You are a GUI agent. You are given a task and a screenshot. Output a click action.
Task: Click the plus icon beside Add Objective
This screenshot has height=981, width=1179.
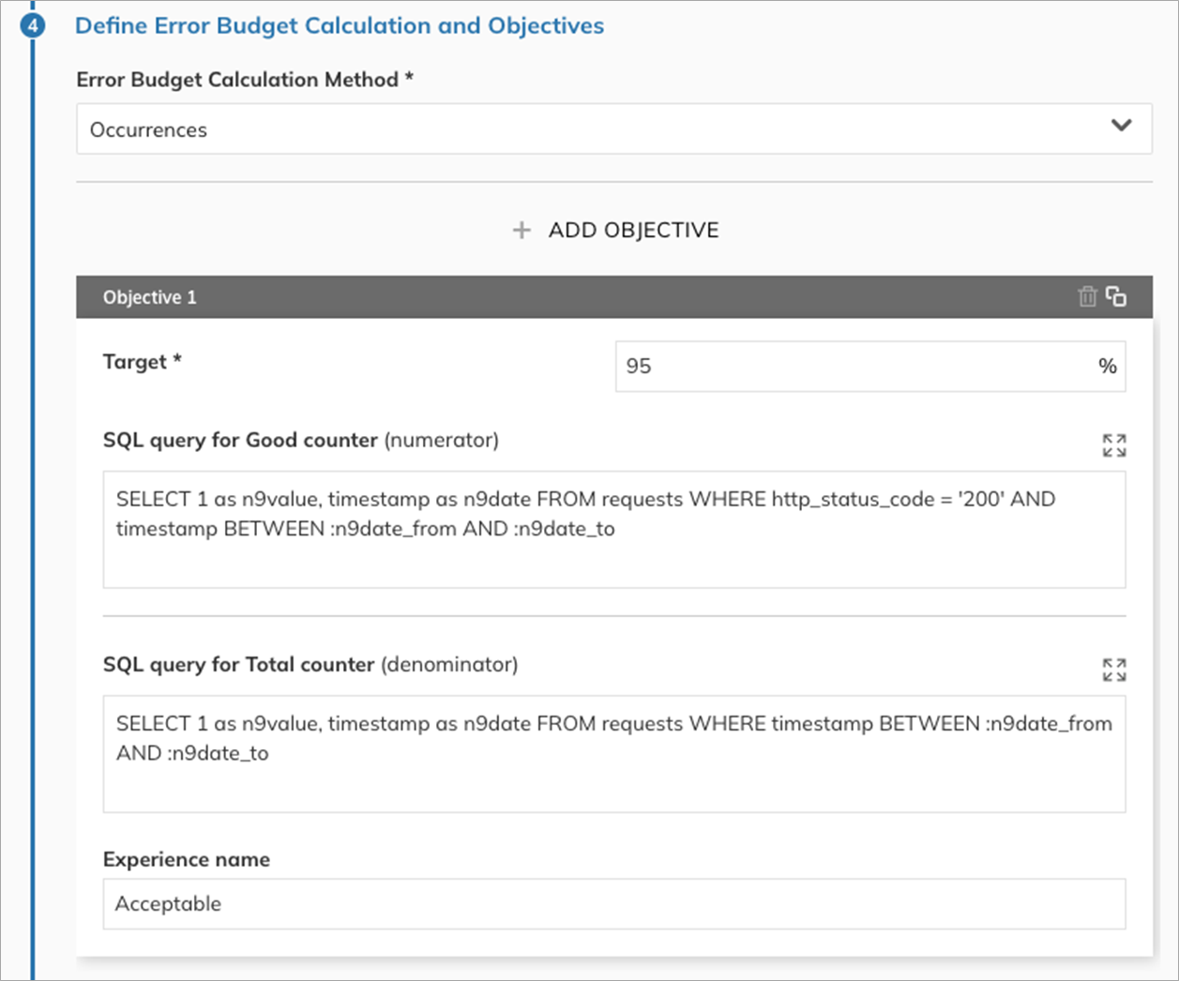pos(521,231)
